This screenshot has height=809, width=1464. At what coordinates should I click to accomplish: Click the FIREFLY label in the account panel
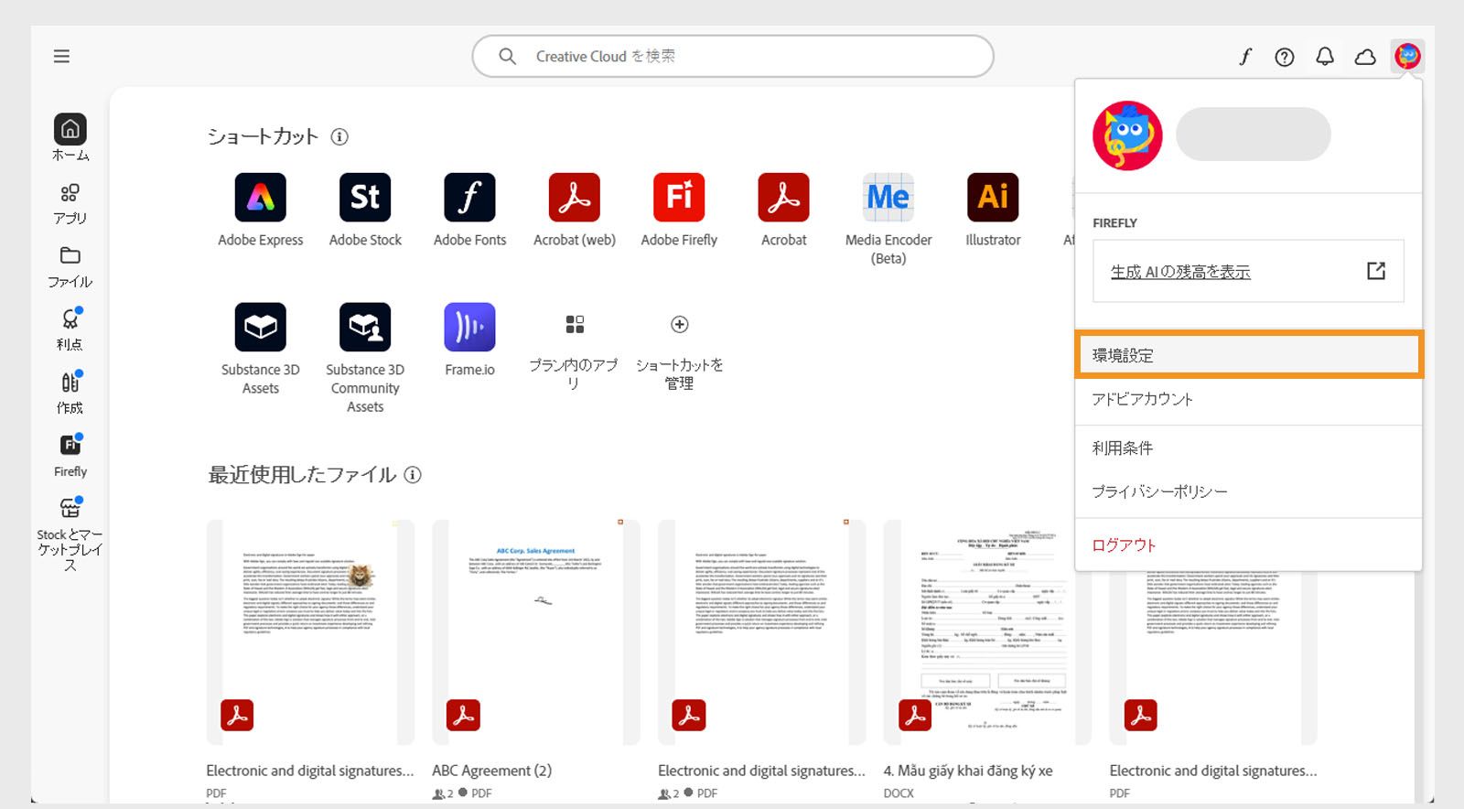point(1114,223)
